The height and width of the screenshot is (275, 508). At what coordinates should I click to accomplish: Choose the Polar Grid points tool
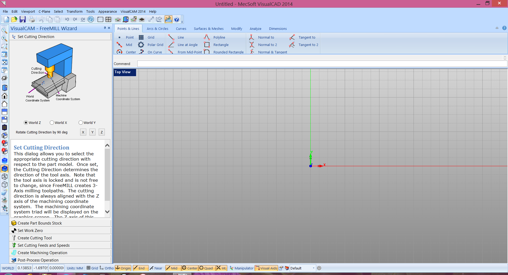click(x=155, y=45)
